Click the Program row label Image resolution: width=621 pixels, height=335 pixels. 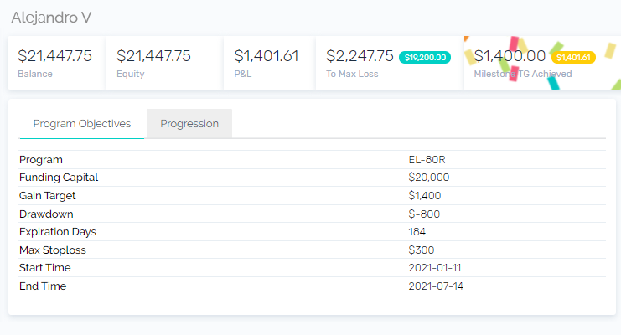point(41,160)
